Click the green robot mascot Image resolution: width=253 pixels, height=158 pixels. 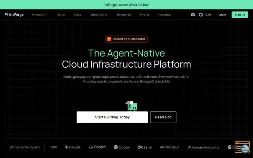[x=132, y=106]
